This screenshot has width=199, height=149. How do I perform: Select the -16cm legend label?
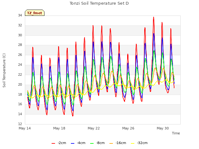(121, 143)
